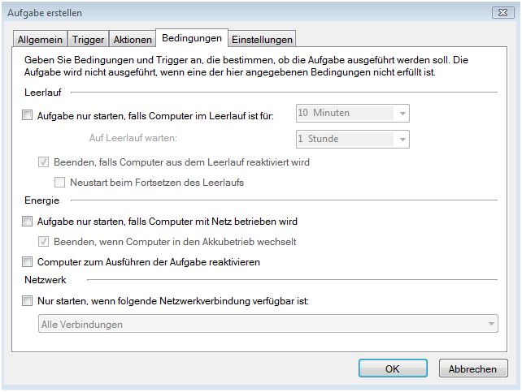Screen dimensions: 522x392
Task: Click the 'Energie' section heading
Action: [42, 200]
